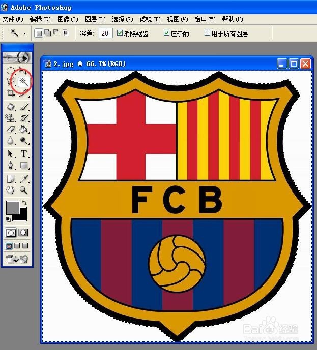Open the 窗口(W) menu
This screenshot has width=317, height=350.
[205, 19]
